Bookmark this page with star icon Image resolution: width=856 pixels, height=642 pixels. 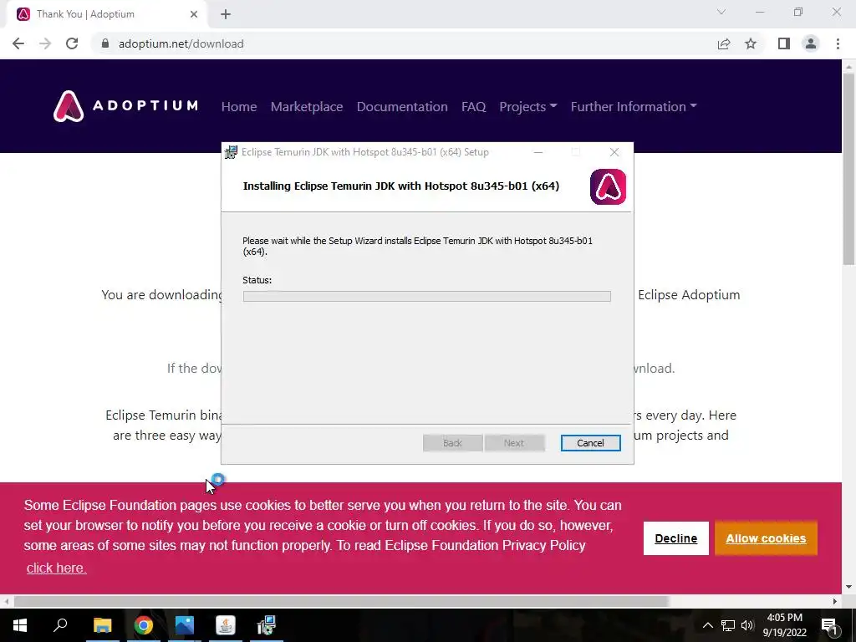pyautogui.click(x=751, y=43)
